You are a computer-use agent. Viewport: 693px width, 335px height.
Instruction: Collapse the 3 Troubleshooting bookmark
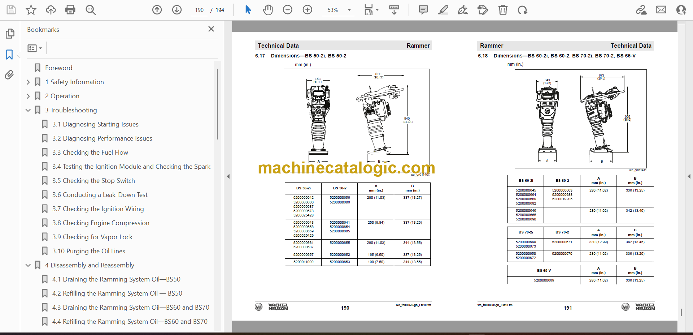point(28,110)
